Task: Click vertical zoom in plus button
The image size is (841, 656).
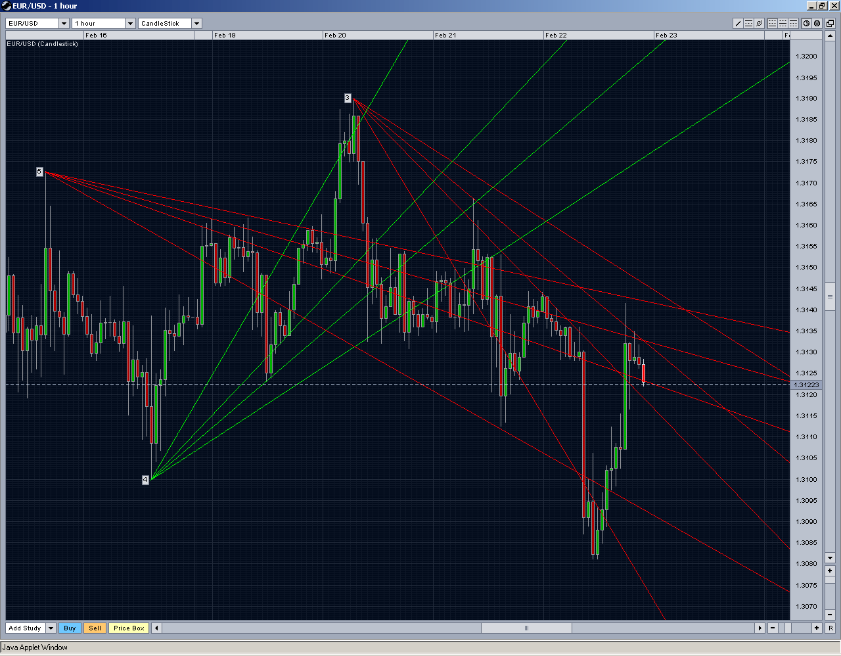Action: (830, 571)
